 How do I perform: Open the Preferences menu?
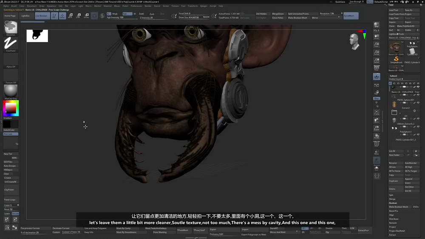(136, 6)
